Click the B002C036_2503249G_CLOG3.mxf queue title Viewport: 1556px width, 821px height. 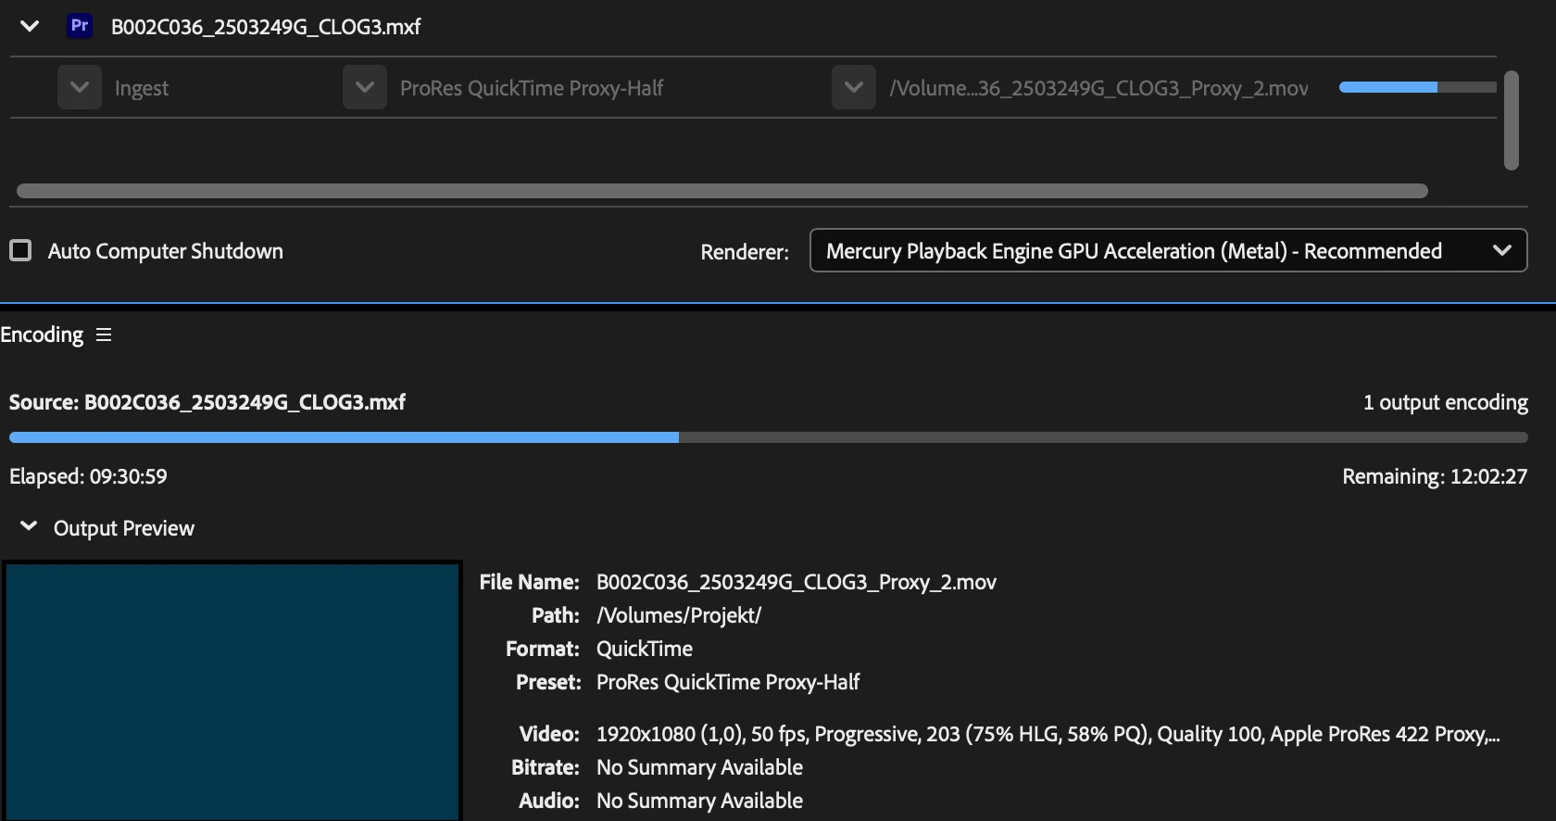(266, 27)
